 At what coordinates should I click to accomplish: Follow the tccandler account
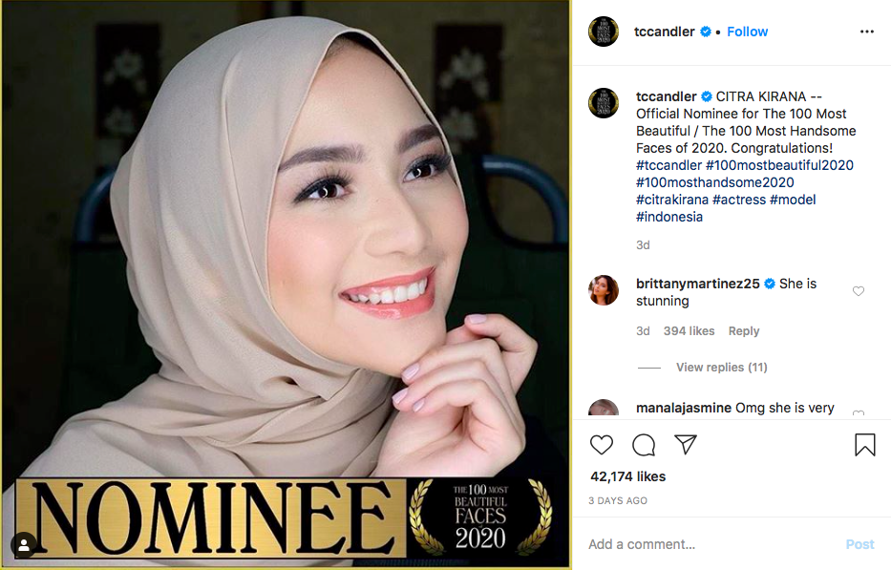[747, 32]
